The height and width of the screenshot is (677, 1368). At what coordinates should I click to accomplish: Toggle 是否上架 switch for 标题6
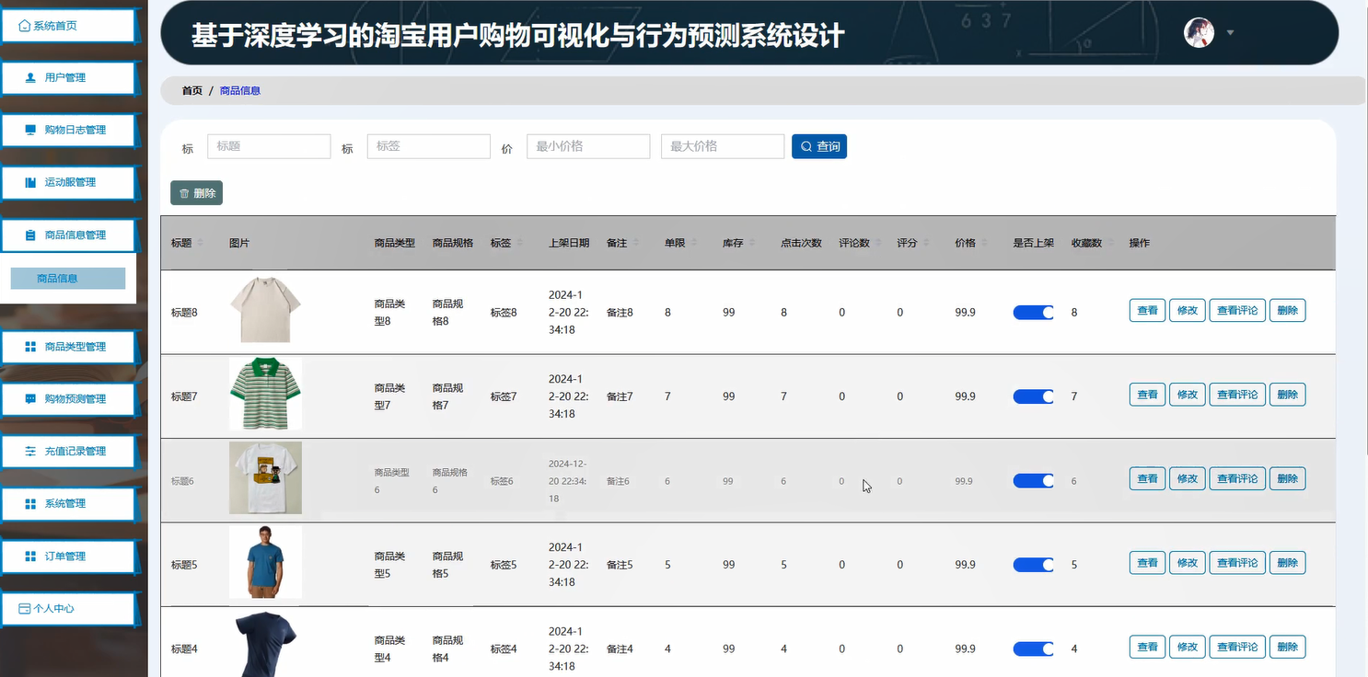(x=1033, y=481)
